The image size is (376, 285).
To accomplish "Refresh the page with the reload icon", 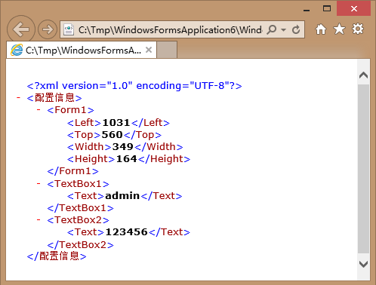I will (x=296, y=29).
